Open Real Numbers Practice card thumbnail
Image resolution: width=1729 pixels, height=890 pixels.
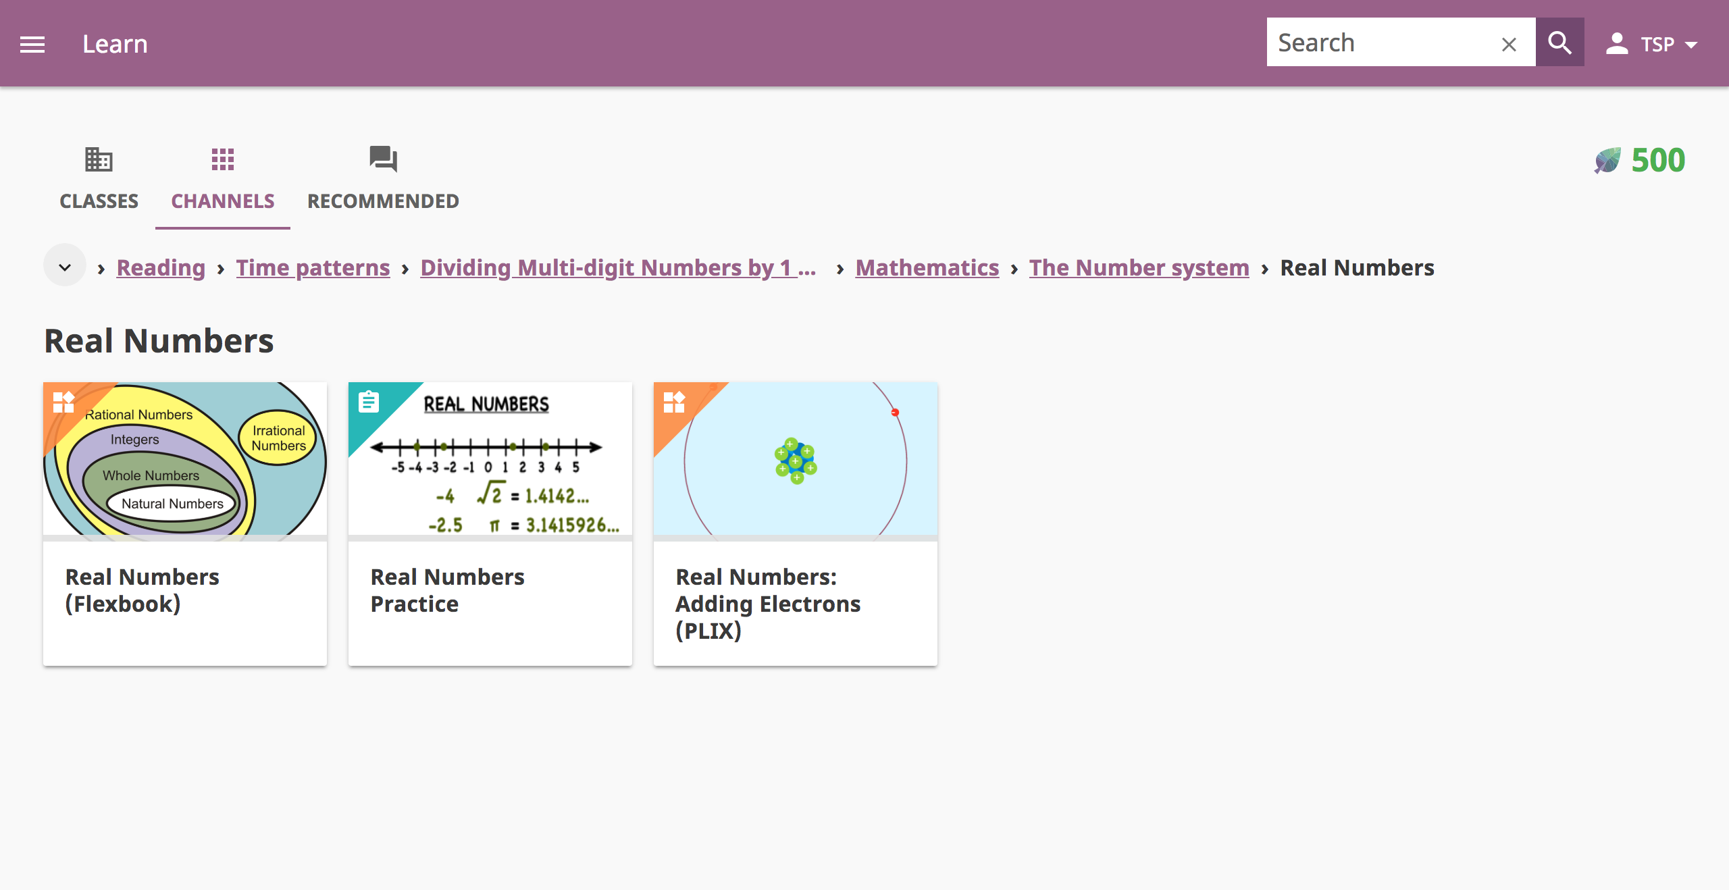[490, 459]
